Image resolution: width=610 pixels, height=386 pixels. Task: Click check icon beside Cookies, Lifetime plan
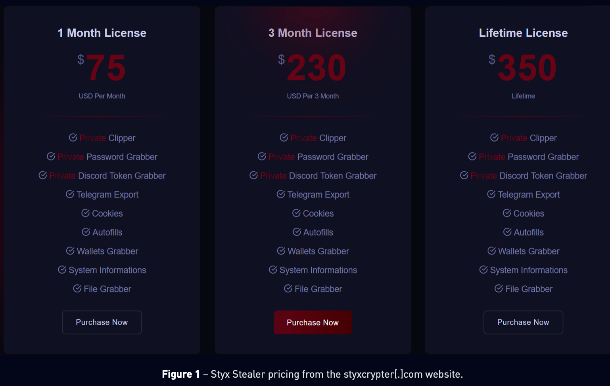pos(507,213)
